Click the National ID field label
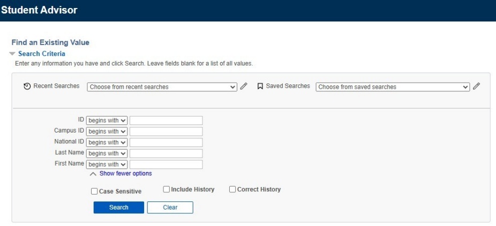This screenshot has height=226, width=496. [69, 142]
